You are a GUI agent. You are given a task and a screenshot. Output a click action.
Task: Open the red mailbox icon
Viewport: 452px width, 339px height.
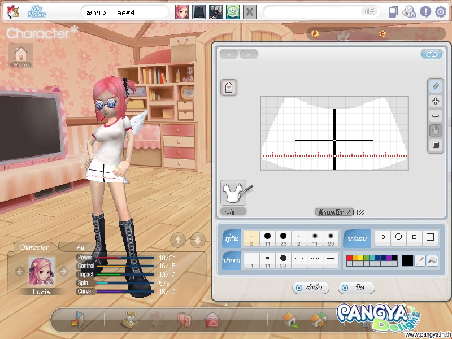tap(212, 319)
